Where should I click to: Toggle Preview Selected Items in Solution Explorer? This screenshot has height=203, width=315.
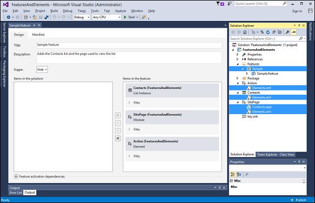click(293, 32)
